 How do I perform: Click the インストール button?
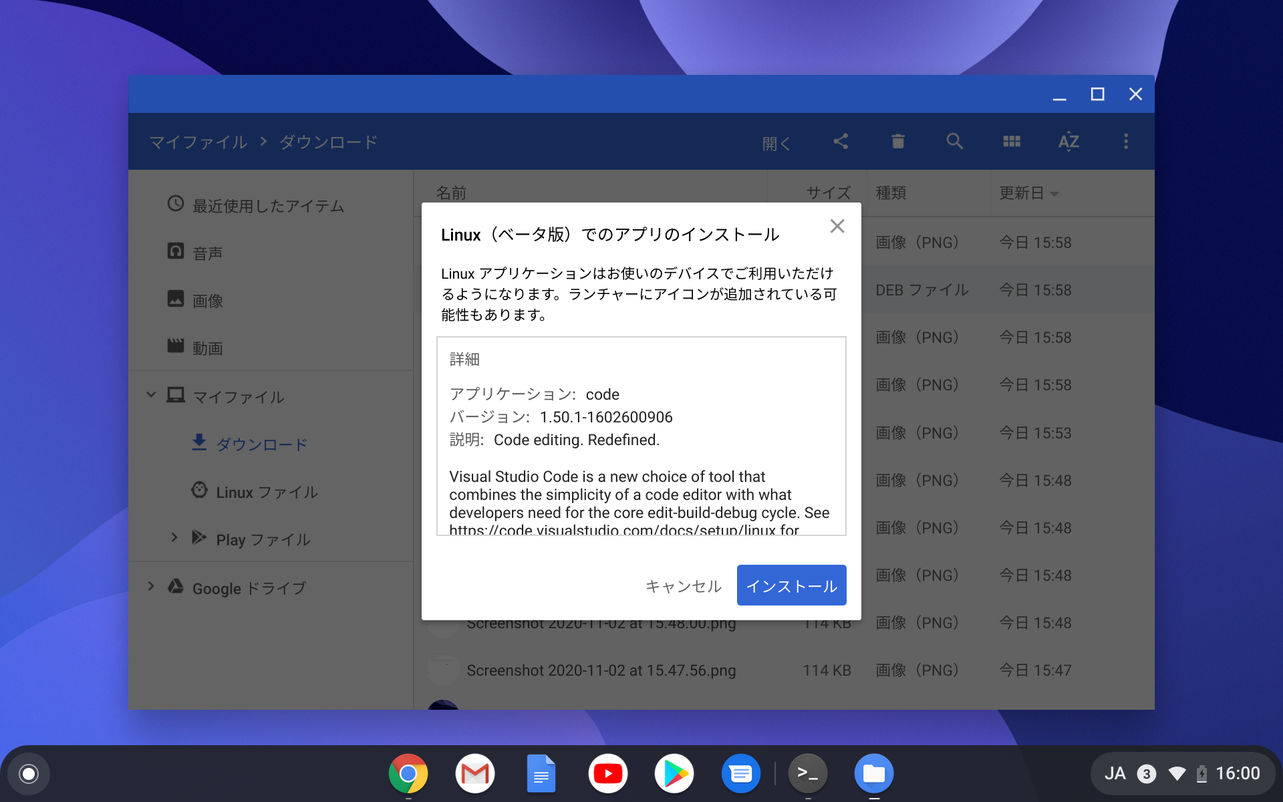click(791, 585)
